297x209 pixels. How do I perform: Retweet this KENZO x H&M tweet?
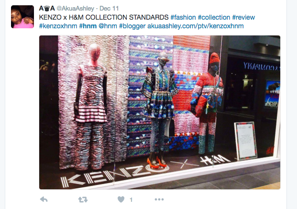pyautogui.click(x=83, y=199)
